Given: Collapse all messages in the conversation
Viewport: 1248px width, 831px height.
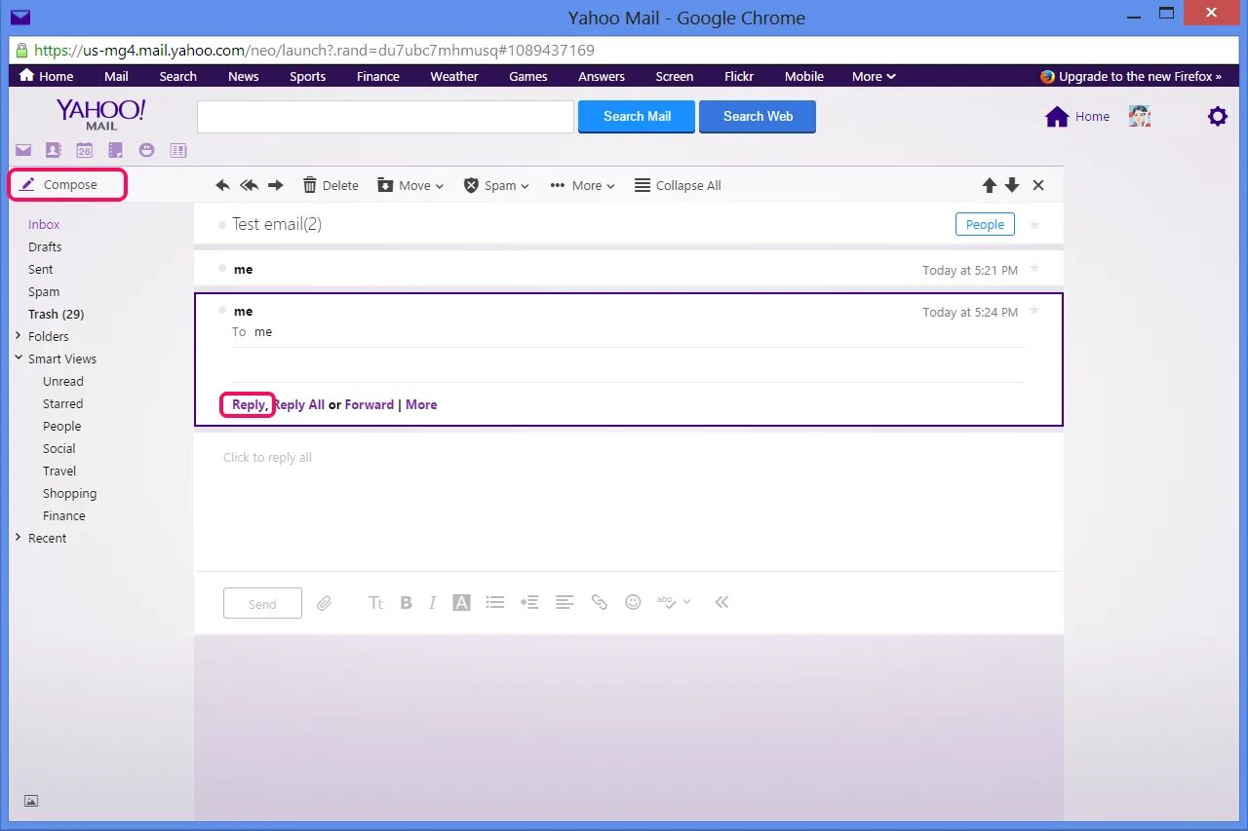Looking at the screenshot, I should [678, 185].
